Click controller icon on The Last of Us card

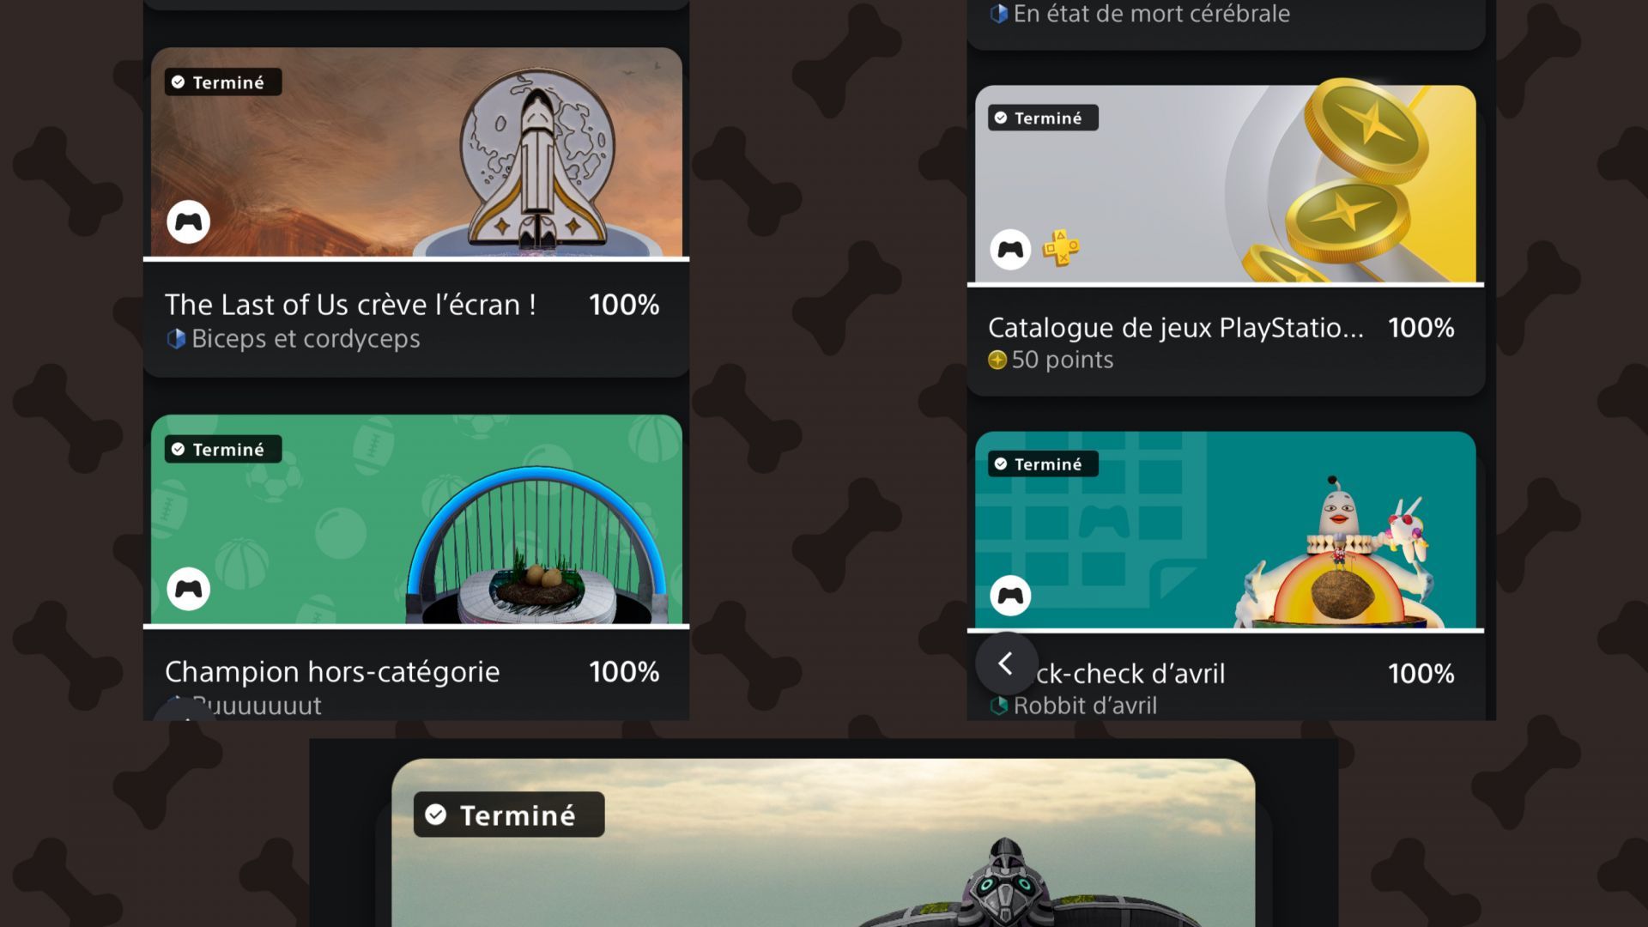click(x=188, y=222)
